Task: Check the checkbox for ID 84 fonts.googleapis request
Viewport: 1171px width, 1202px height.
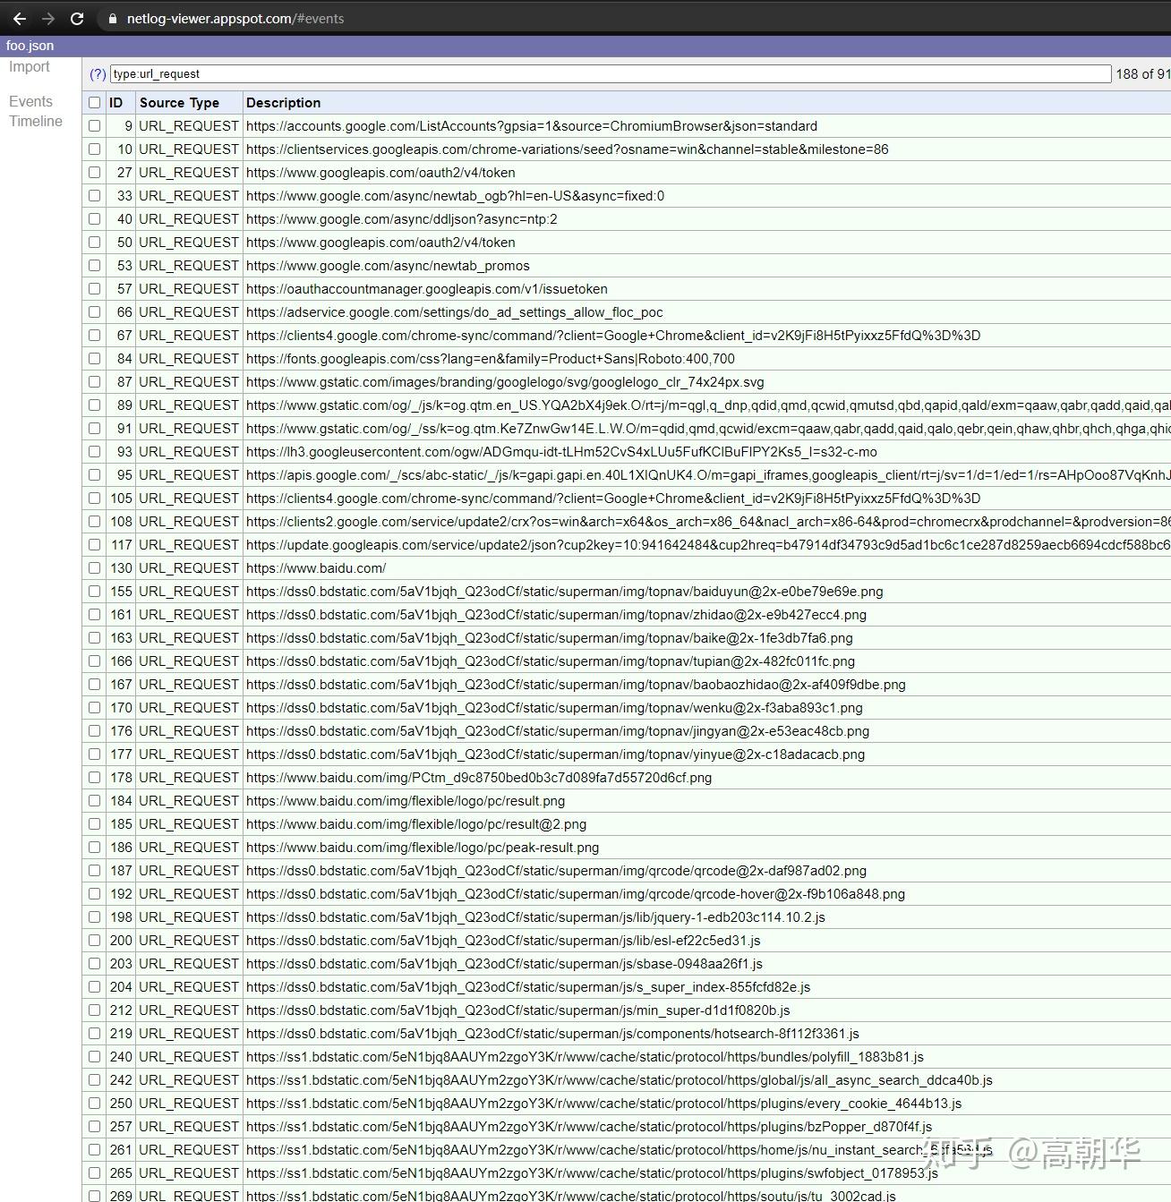Action: click(94, 358)
